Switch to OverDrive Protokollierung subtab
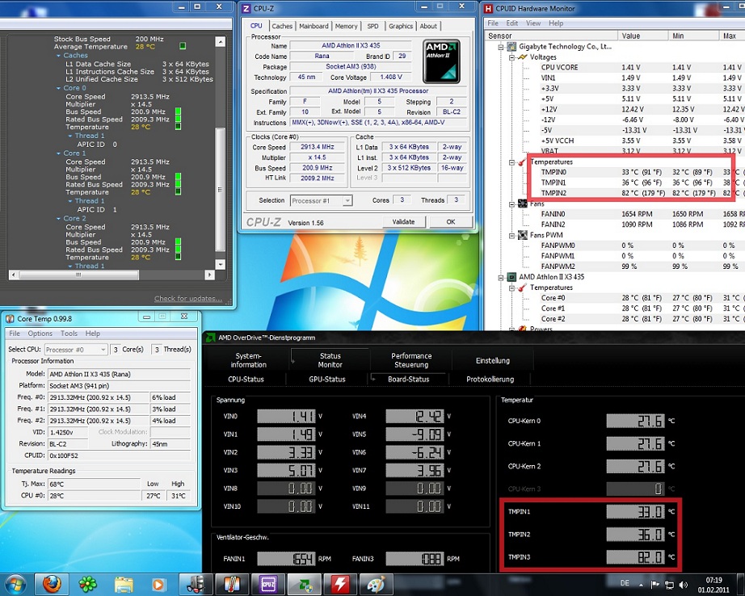745x596 pixels. (490, 379)
